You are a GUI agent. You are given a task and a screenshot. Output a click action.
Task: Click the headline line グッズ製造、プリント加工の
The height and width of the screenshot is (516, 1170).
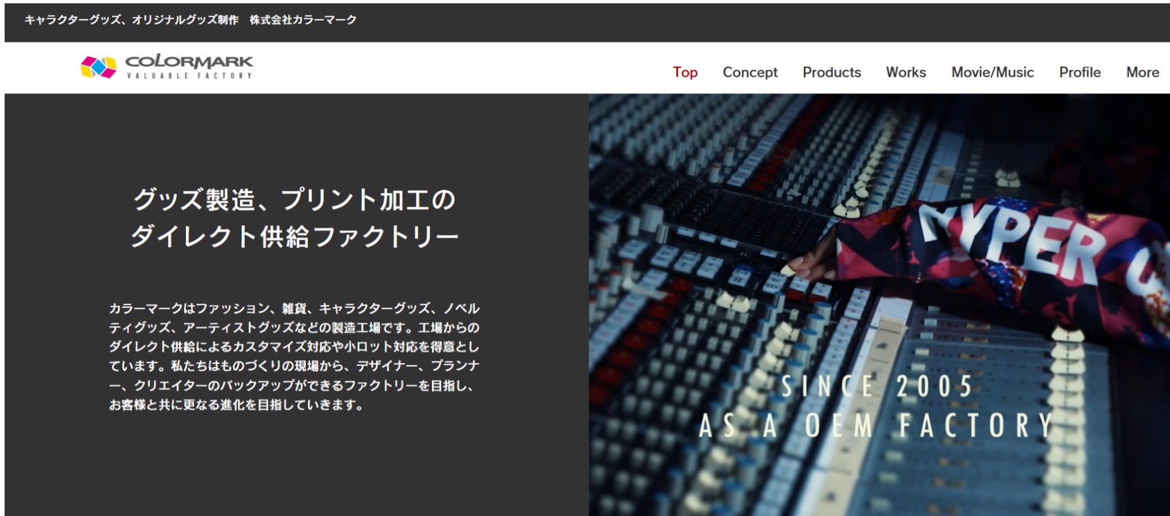294,200
